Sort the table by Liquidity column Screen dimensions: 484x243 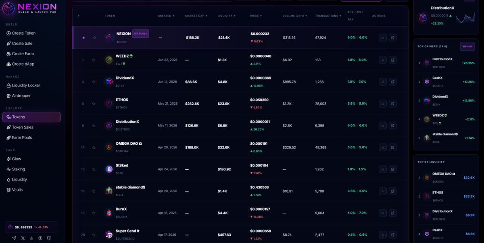(x=227, y=16)
